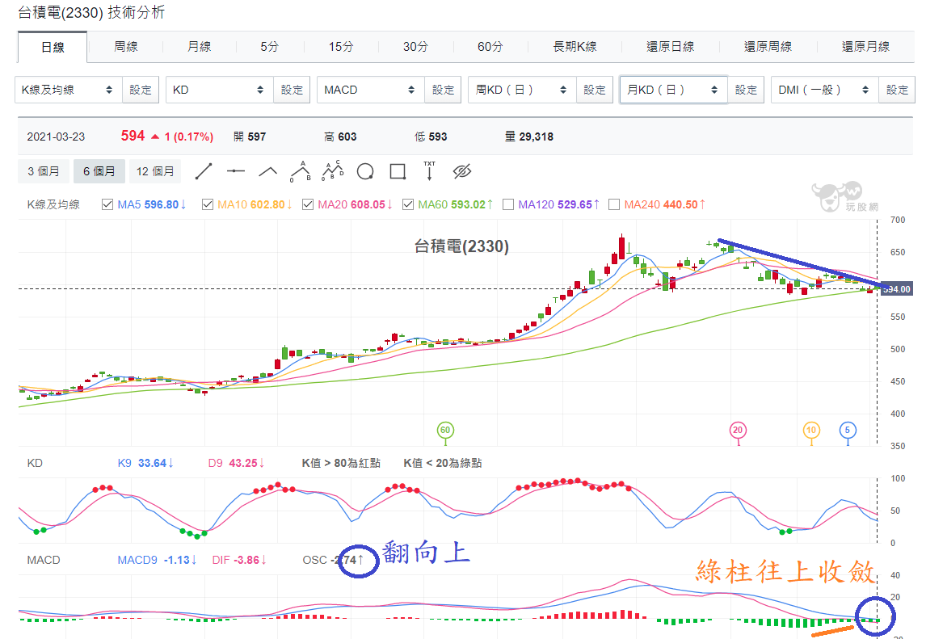
Task: Select the trend line drawing tool
Action: pos(203,172)
